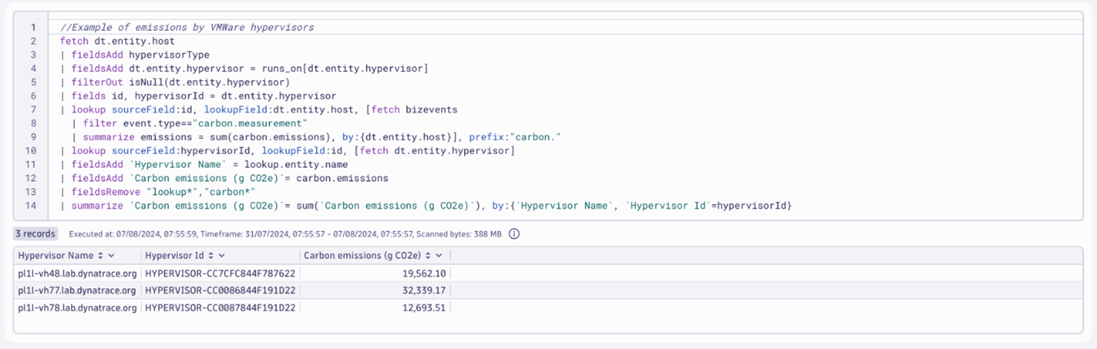Click 'fetch dt.entity.host' code line
This screenshot has height=349, width=1097.
(x=117, y=41)
